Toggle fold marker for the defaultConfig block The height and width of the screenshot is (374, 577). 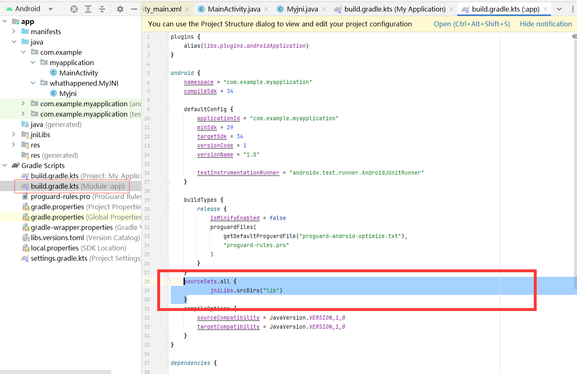coord(168,110)
